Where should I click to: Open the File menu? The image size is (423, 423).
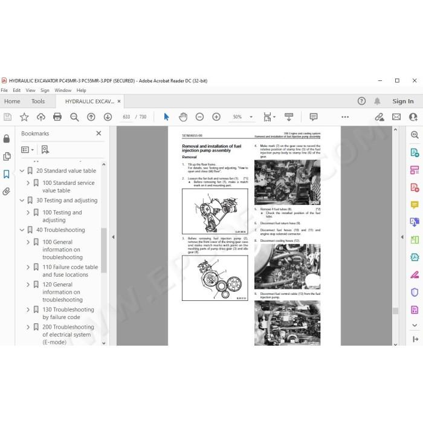[4, 90]
